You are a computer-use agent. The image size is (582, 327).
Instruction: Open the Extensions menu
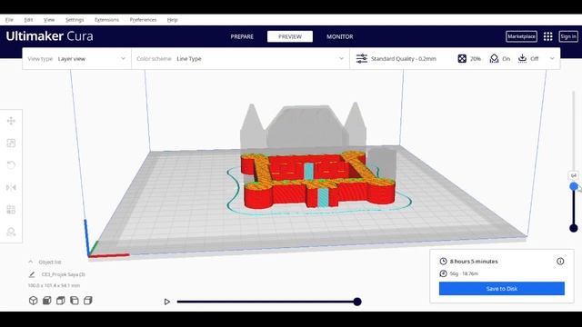pyautogui.click(x=106, y=20)
